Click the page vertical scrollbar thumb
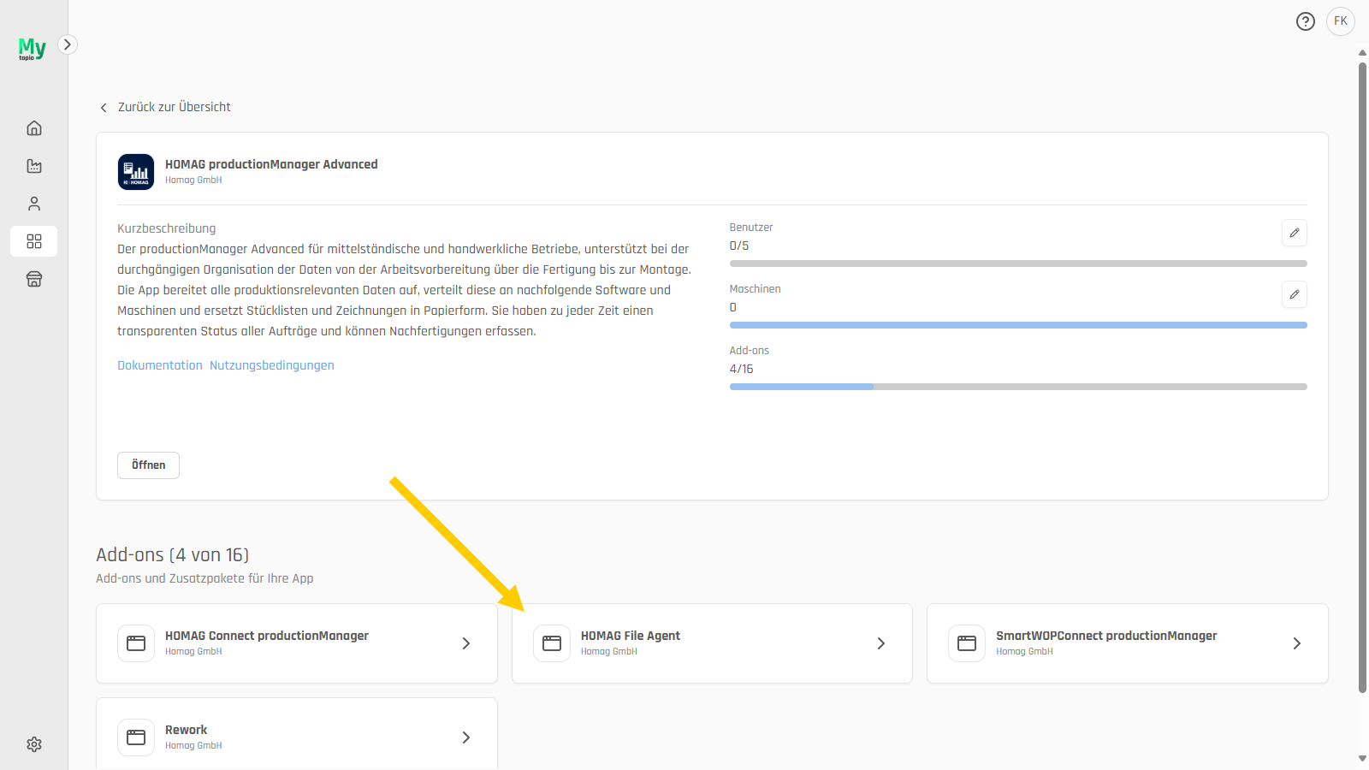 [1362, 376]
